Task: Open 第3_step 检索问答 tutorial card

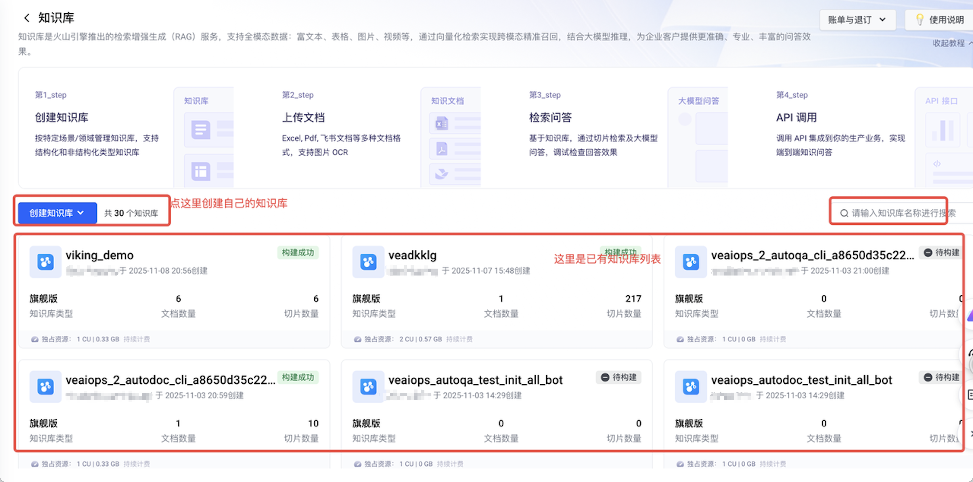Action: [550, 117]
